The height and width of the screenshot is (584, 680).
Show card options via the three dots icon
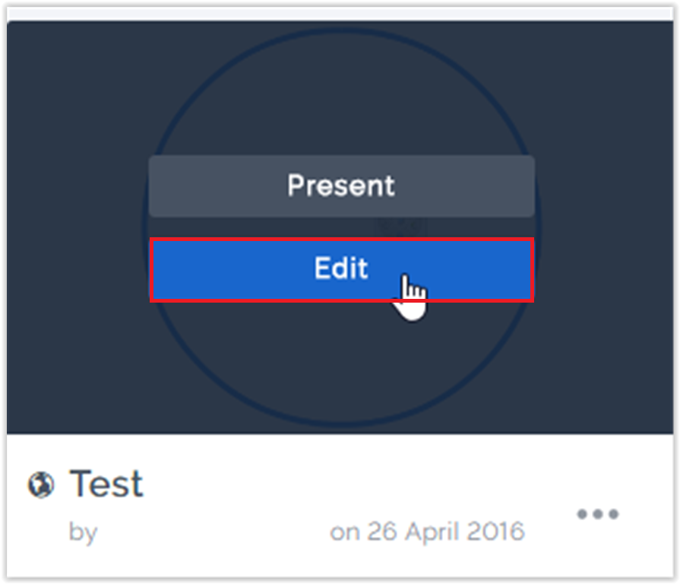(x=597, y=515)
